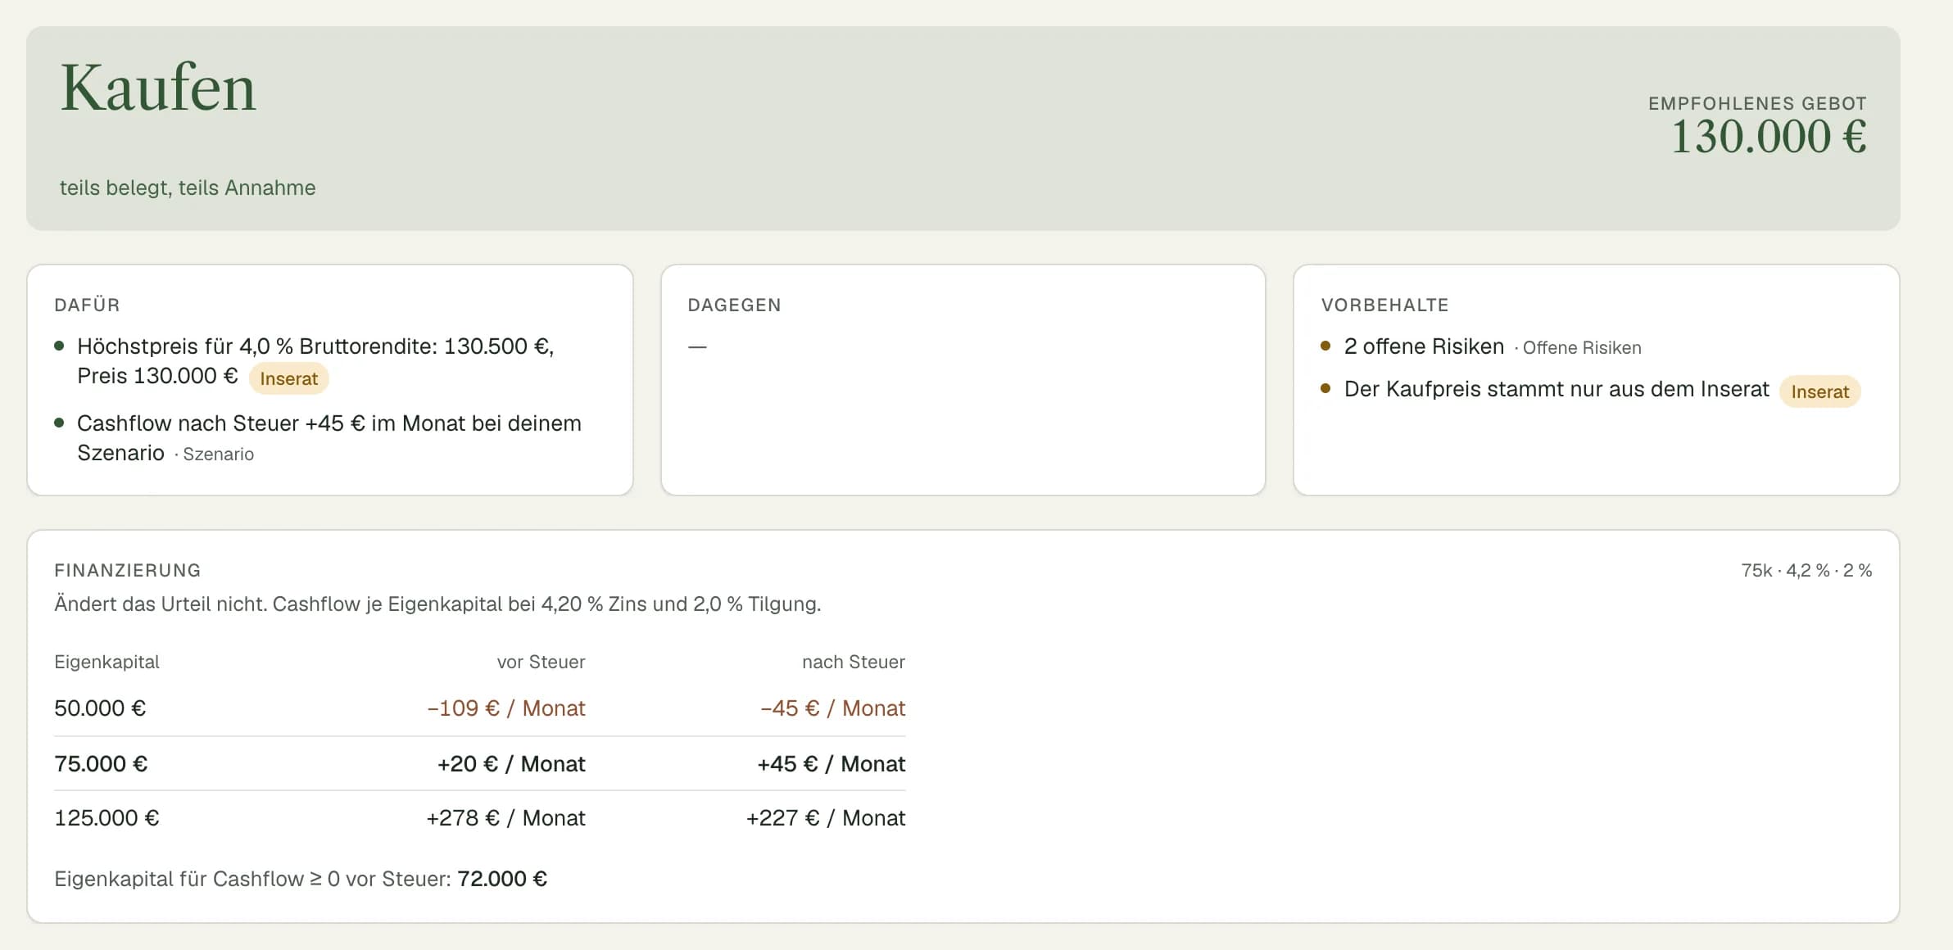Select the 75.000 € Eigenkapital row
Image resolution: width=1953 pixels, height=950 pixels.
(479, 764)
